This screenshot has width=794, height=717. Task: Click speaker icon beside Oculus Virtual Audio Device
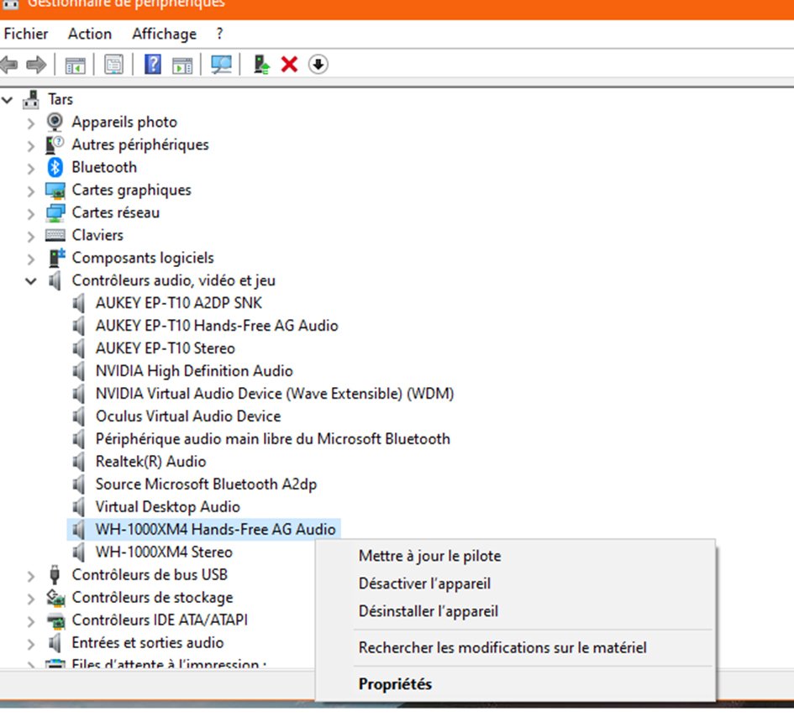(x=78, y=416)
